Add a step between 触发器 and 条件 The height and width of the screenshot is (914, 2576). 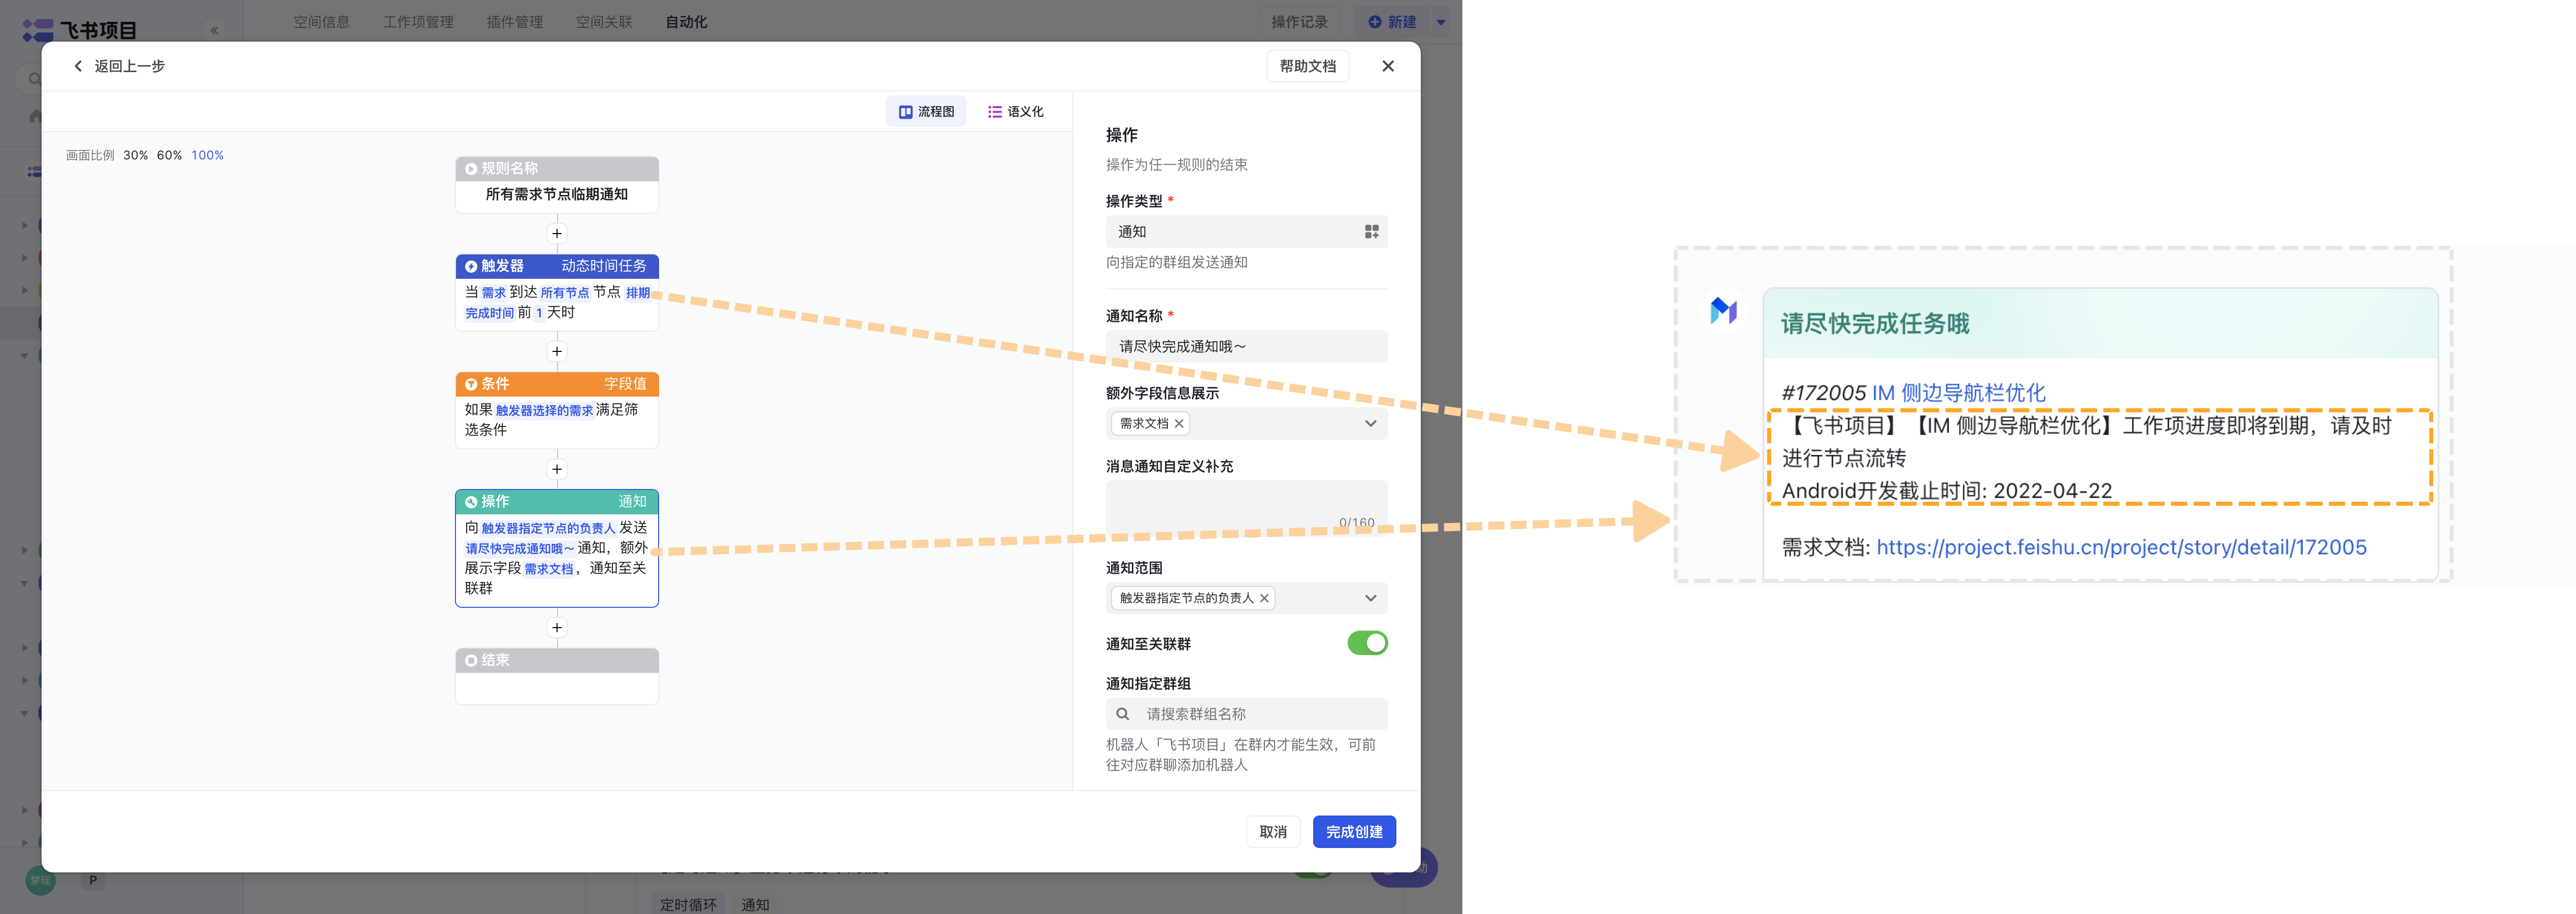(x=557, y=352)
